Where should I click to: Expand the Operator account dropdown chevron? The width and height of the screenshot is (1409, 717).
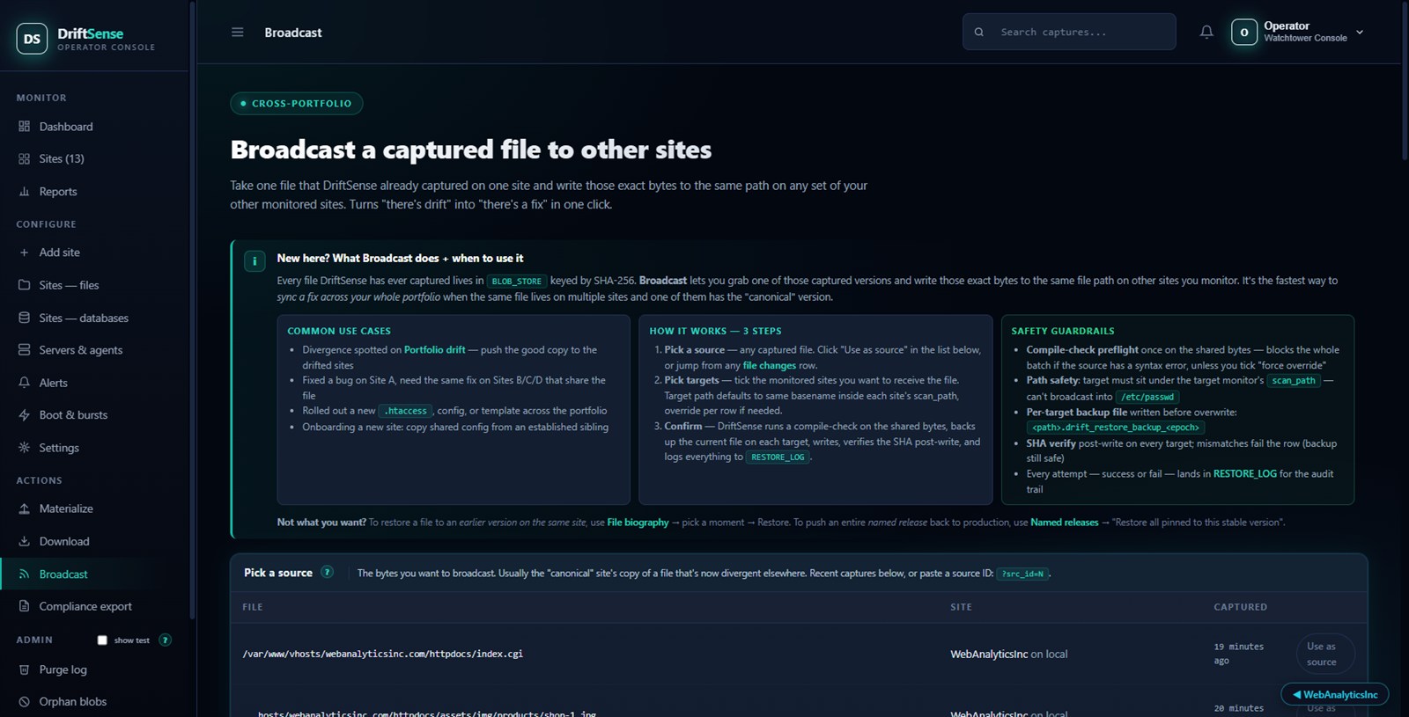(1360, 33)
